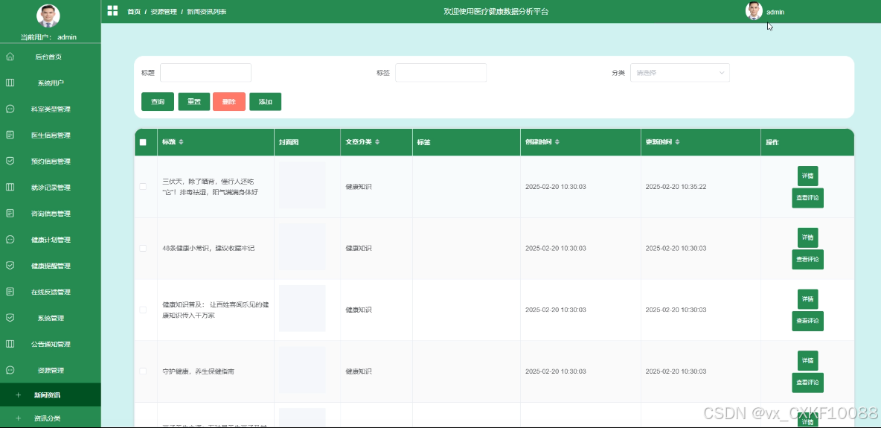Click the columns icon beside 系统用户
The height and width of the screenshot is (428, 881).
click(x=10, y=83)
